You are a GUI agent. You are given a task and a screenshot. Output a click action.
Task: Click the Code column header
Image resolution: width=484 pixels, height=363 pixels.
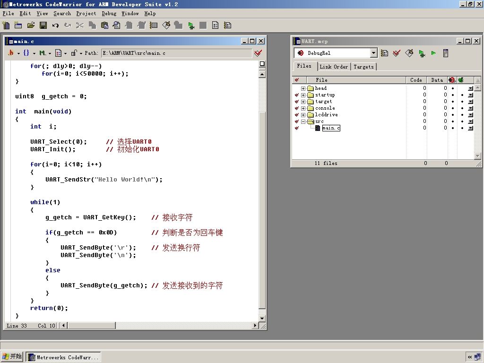416,80
